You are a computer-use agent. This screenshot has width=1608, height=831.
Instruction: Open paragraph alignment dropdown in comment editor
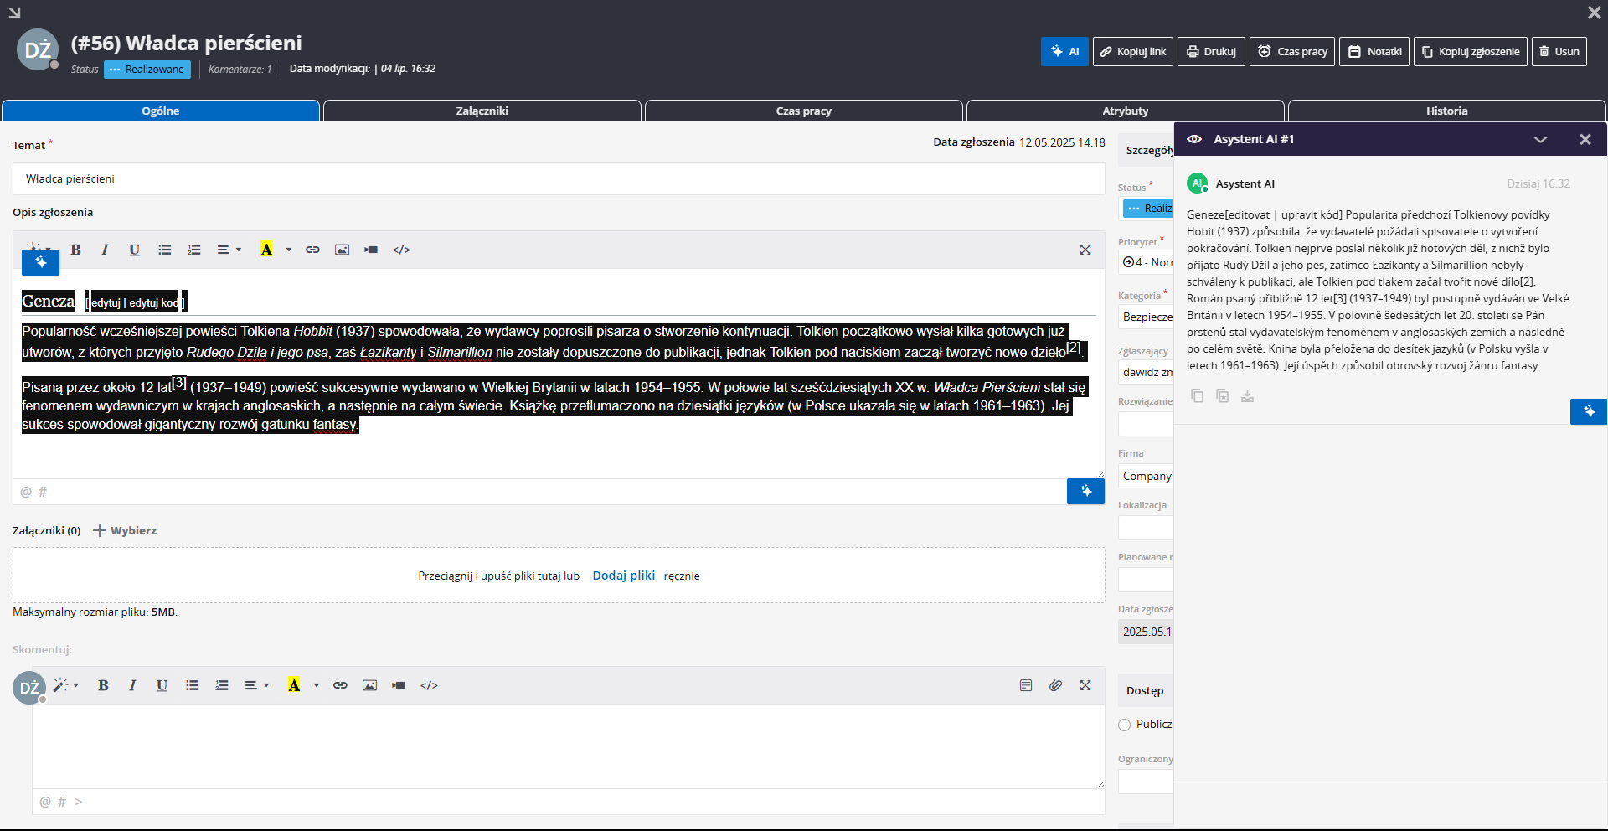(257, 685)
